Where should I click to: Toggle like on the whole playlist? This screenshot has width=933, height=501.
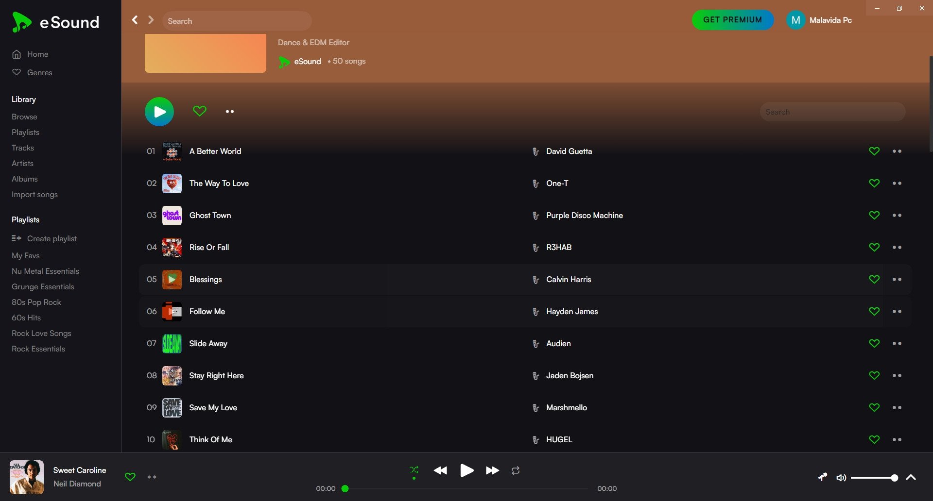coord(200,111)
